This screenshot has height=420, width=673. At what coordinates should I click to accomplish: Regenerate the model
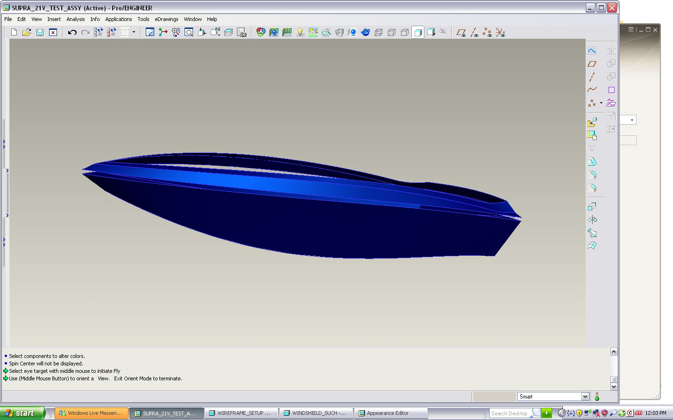(98, 32)
